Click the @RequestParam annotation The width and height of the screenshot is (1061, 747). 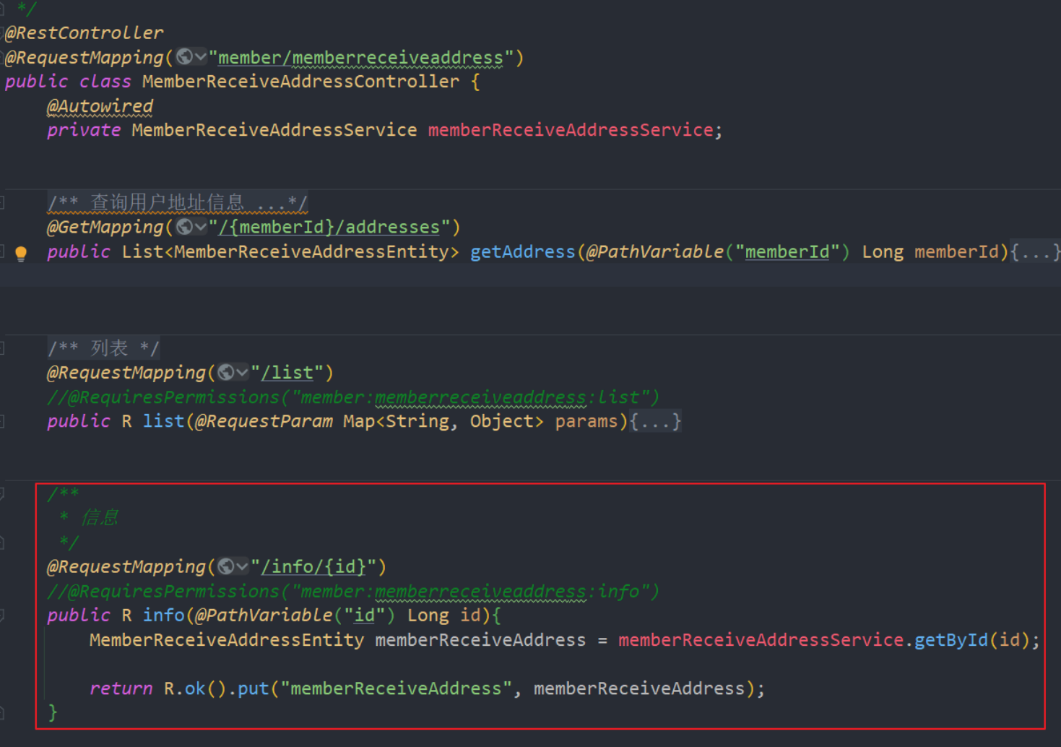[264, 421]
